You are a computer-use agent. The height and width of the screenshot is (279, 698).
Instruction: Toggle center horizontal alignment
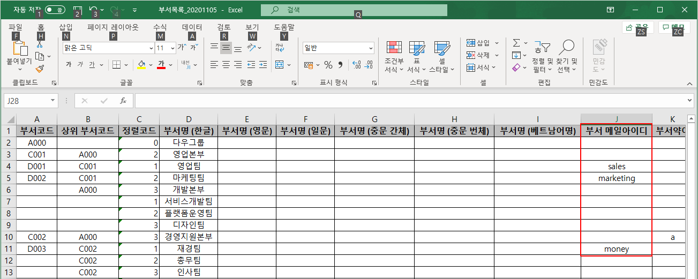pyautogui.click(x=226, y=65)
